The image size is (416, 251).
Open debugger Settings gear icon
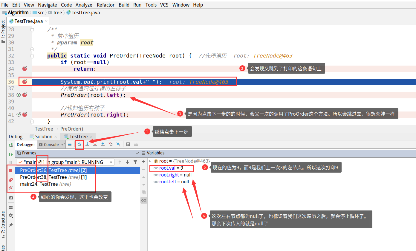[11, 215]
